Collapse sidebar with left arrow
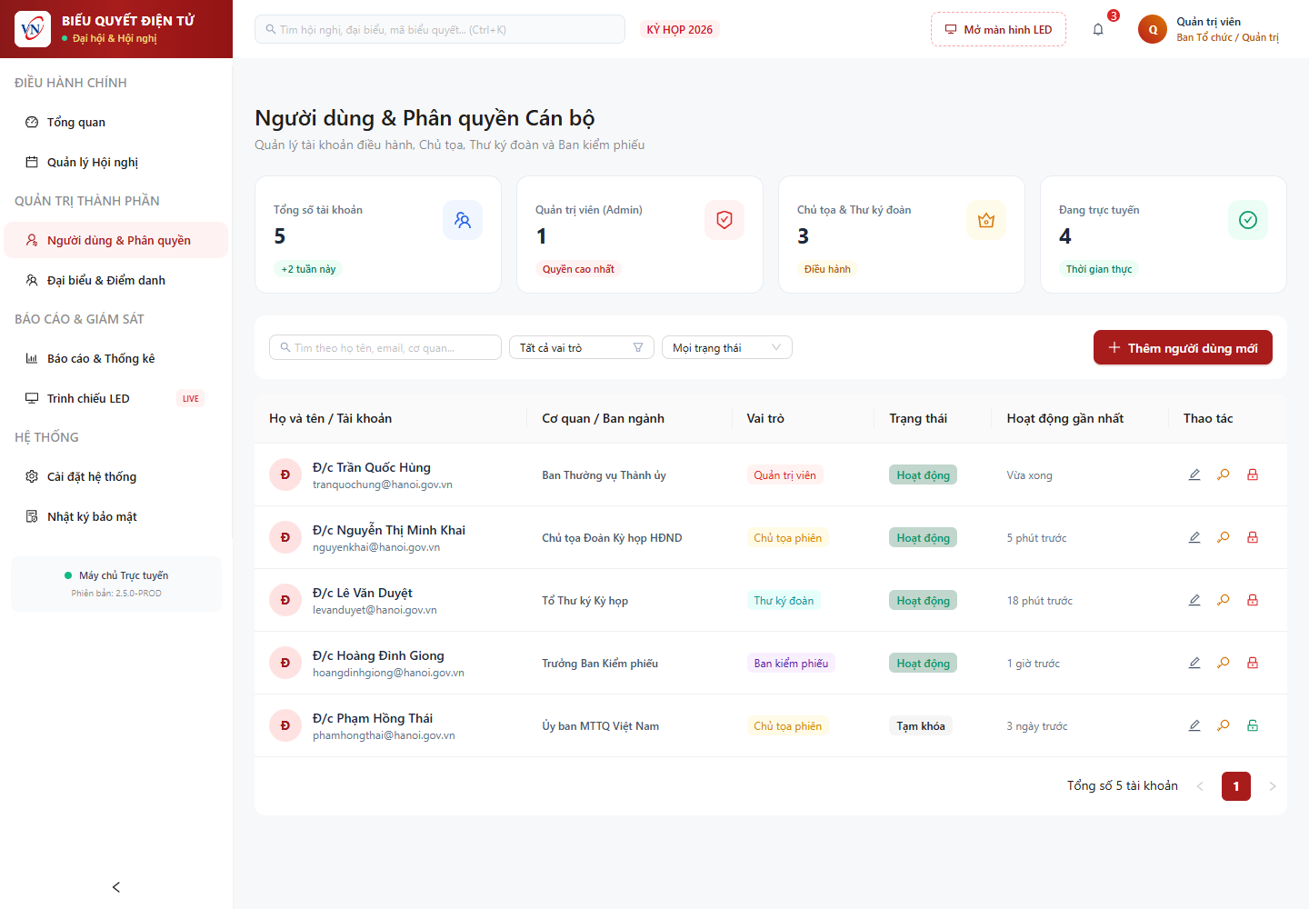The width and height of the screenshot is (1309, 909). 116,887
